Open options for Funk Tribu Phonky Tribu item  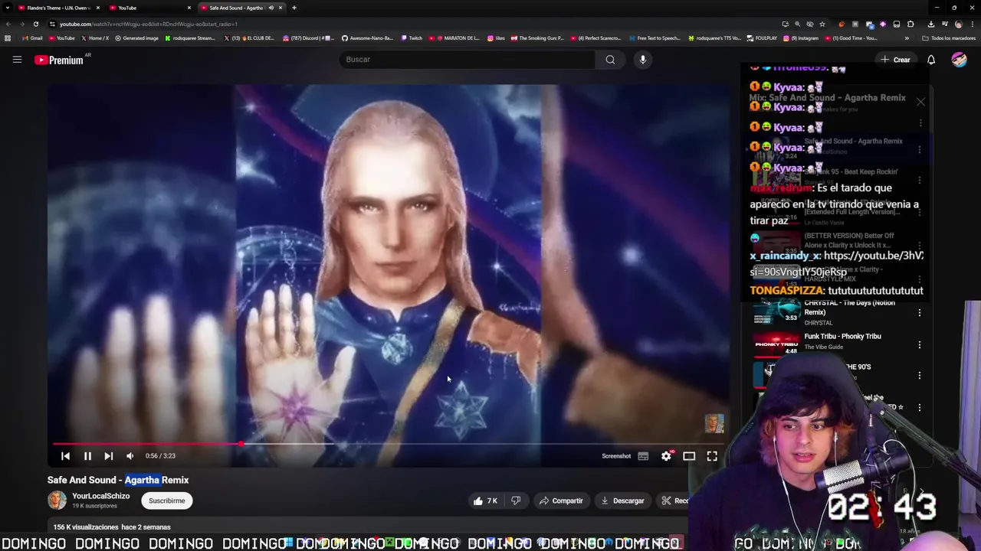tap(920, 345)
